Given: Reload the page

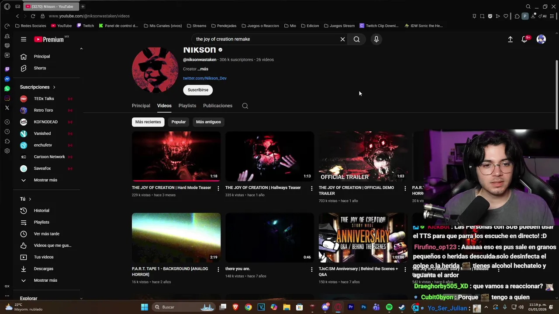Looking at the screenshot, I should point(33,16).
